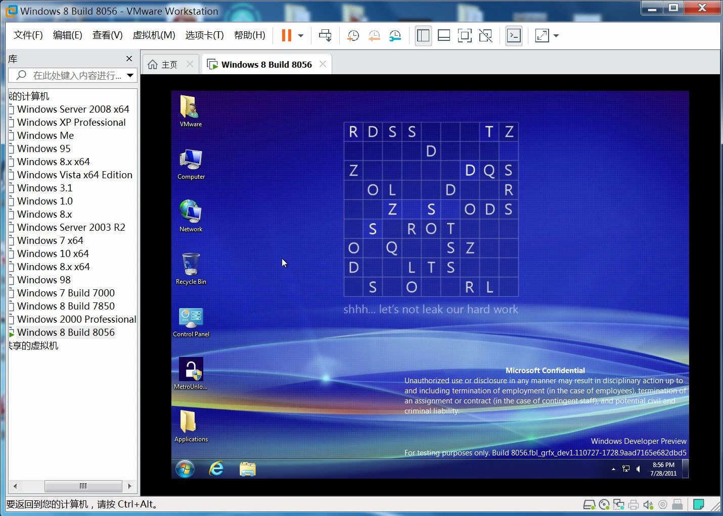
Task: Enter full screen mode
Action: tap(465, 35)
